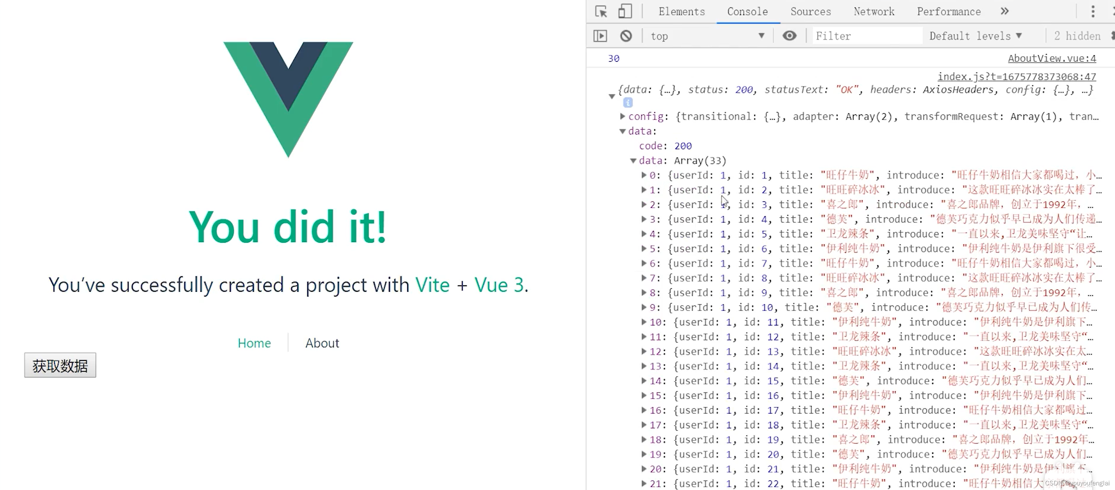This screenshot has width=1115, height=490.
Task: Expand array item 8 with id 9
Action: (644, 293)
